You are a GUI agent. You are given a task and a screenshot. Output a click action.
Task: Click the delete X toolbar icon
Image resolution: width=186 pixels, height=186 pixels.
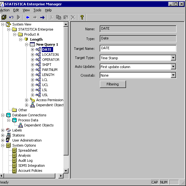[x=73, y=17]
